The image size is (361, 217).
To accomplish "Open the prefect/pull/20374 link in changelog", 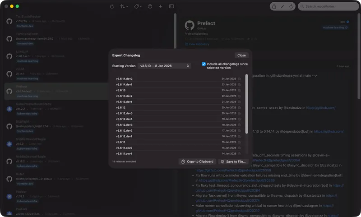I will click(227, 200).
